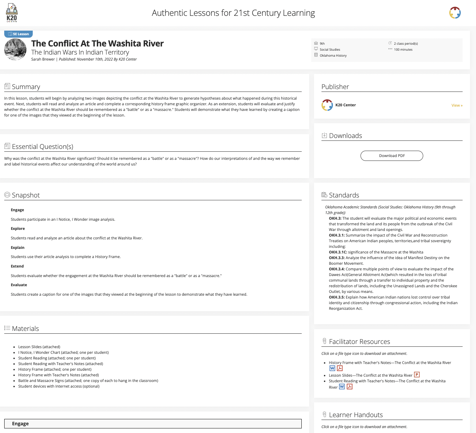Image resolution: width=476 pixels, height=433 pixels.
Task: Click the 5E Lesson badge
Action: click(19, 34)
